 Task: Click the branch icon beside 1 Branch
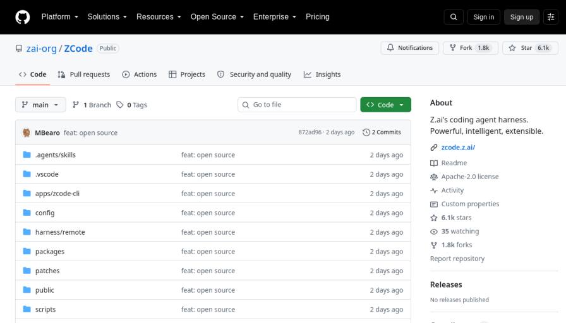pyautogui.click(x=75, y=105)
